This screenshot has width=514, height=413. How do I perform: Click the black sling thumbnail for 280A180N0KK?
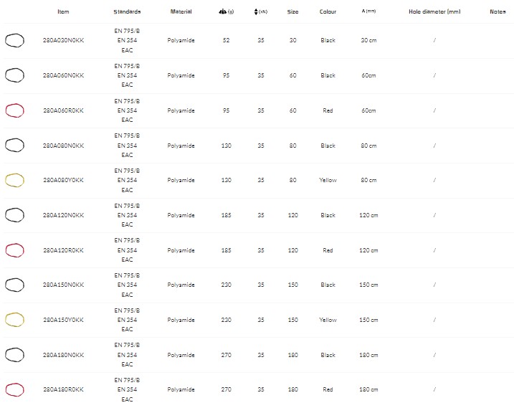(x=14, y=354)
